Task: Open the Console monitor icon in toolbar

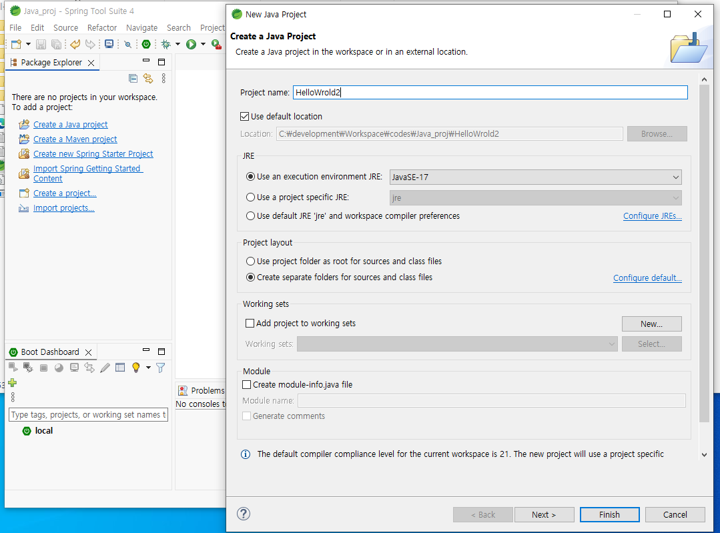Action: (x=109, y=44)
